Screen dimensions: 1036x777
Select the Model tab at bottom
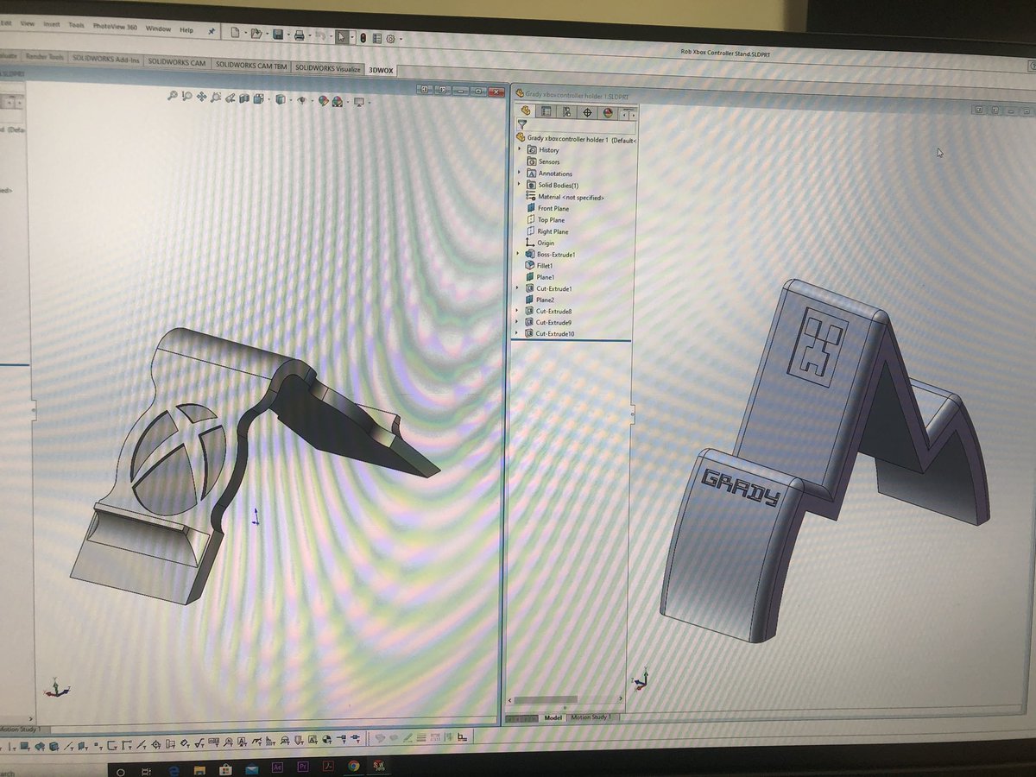pyautogui.click(x=553, y=717)
